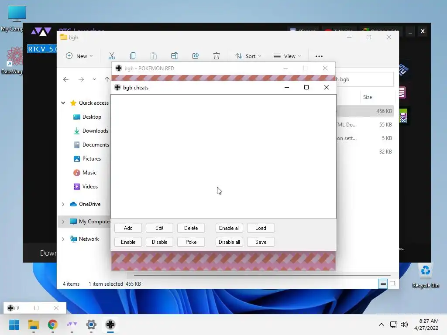Viewport: 447px width, 335px height.
Task: Select Desktop in the navigation pane
Action: 92,117
